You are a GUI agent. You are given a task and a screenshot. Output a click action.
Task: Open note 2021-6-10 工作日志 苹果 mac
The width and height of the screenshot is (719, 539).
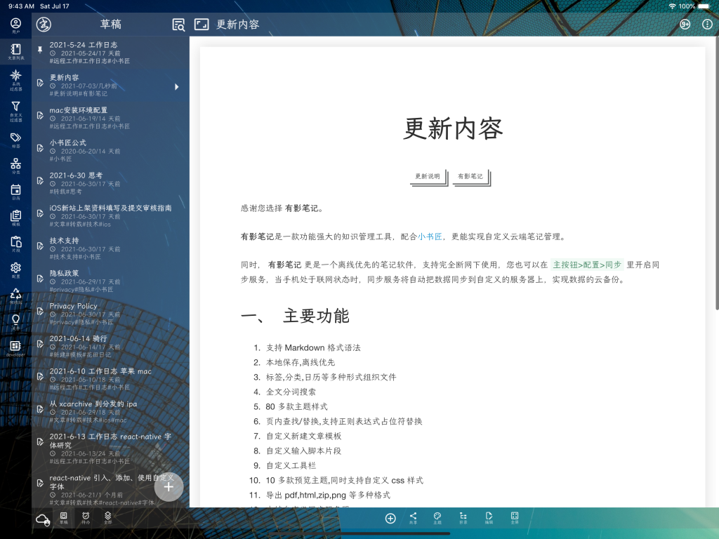click(110, 378)
